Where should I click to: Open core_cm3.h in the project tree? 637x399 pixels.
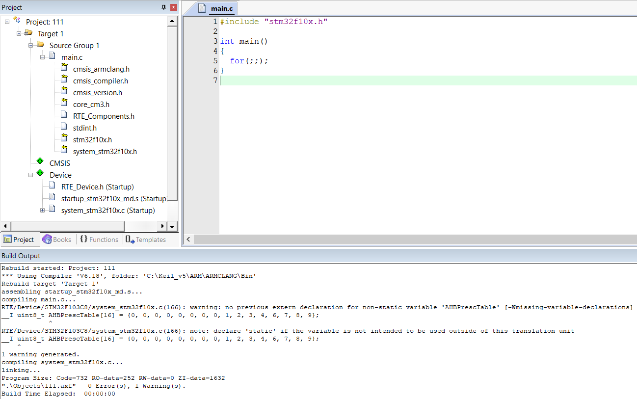click(91, 105)
